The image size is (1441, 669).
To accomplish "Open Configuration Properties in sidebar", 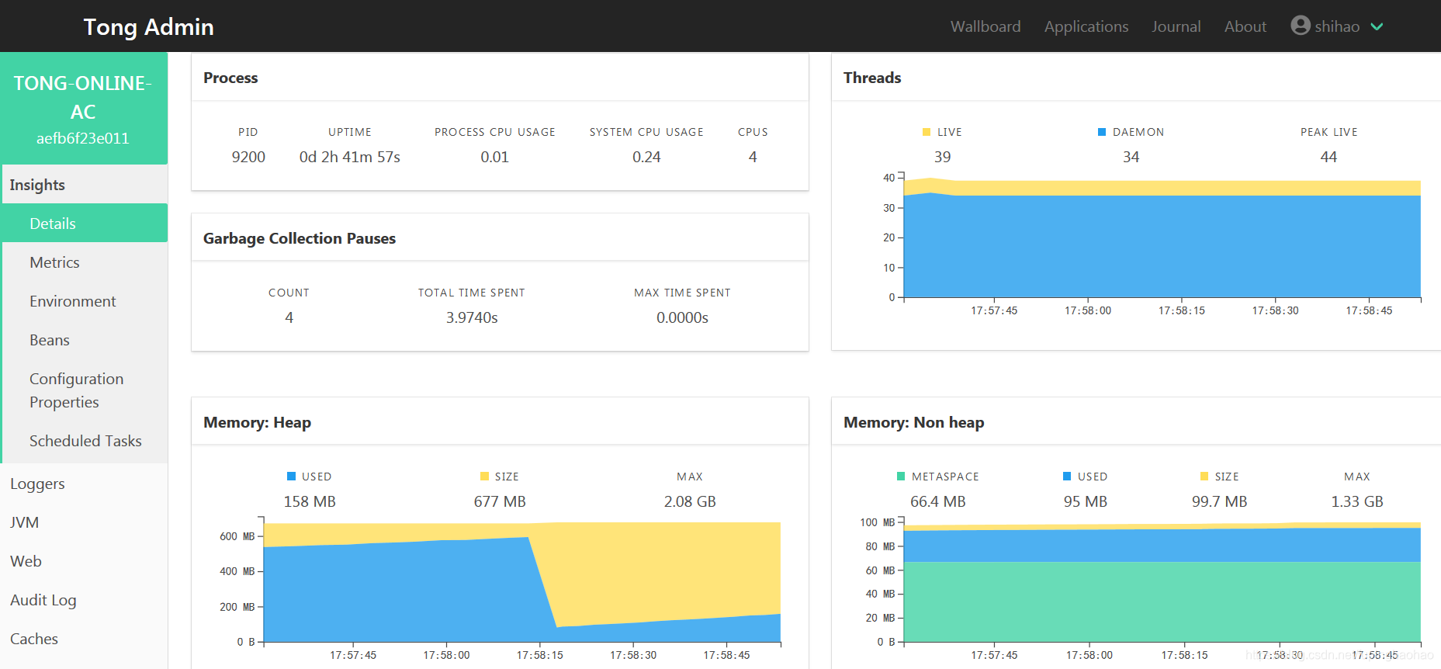I will click(x=84, y=390).
